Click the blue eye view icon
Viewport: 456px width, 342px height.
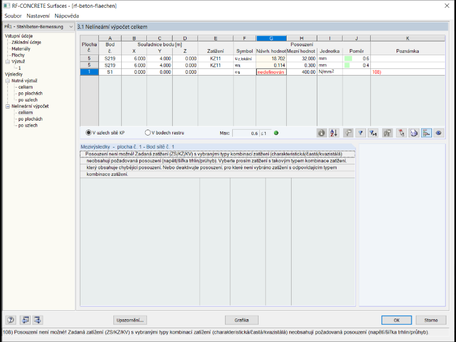[x=439, y=133]
